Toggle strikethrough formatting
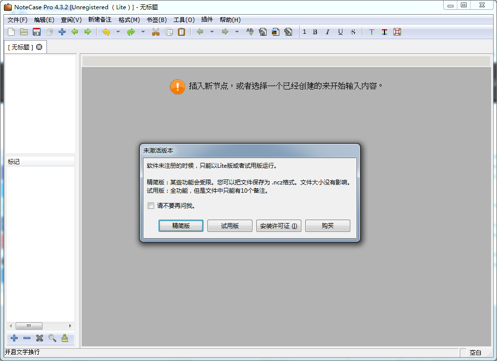 (x=353, y=32)
